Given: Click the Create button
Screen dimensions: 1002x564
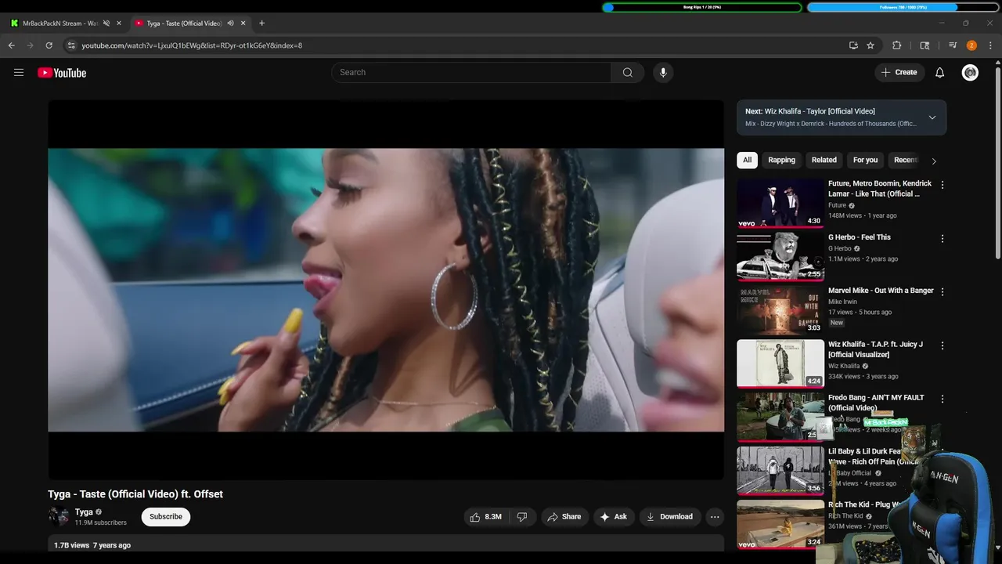Looking at the screenshot, I should (x=899, y=73).
